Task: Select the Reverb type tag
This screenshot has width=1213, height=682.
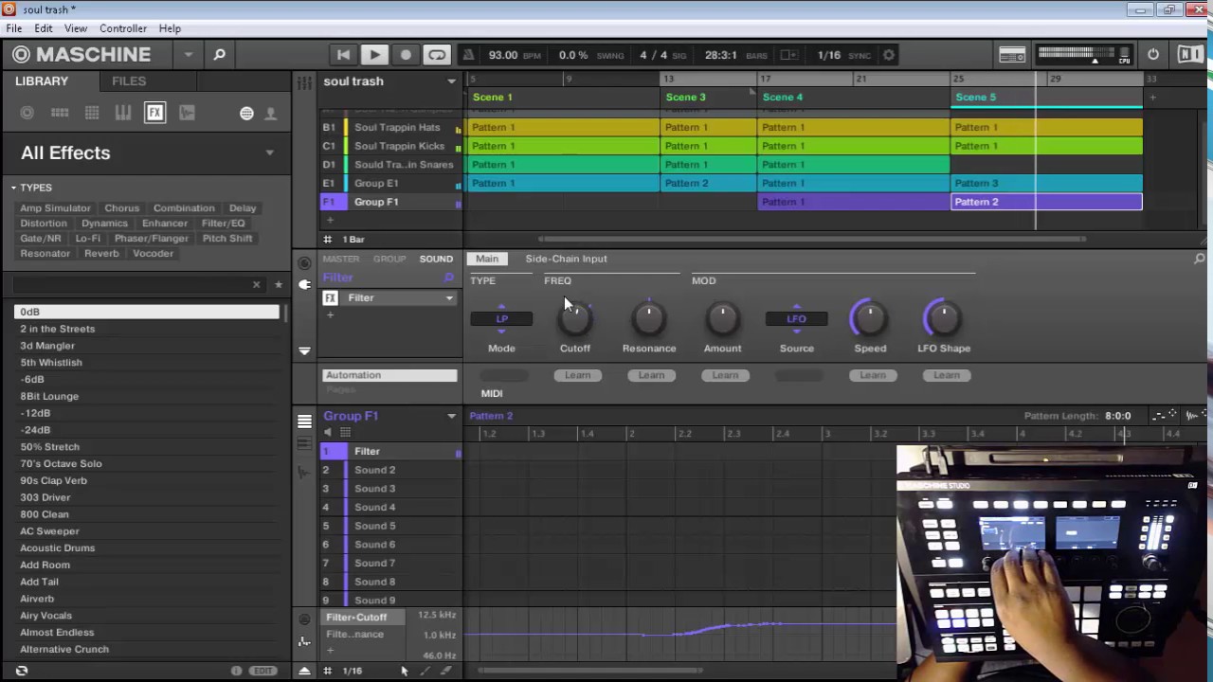Action: [x=101, y=253]
